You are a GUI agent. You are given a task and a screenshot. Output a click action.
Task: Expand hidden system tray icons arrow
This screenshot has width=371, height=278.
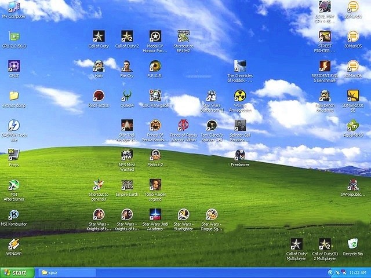330,273
